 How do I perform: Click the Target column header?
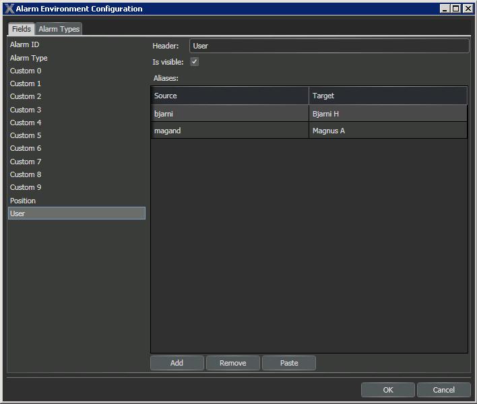[x=388, y=96]
